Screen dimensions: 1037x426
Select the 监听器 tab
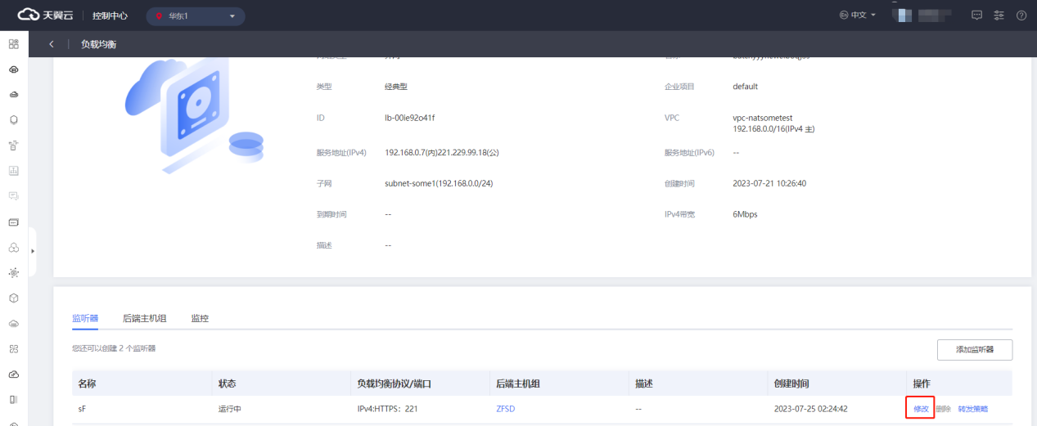coord(85,318)
